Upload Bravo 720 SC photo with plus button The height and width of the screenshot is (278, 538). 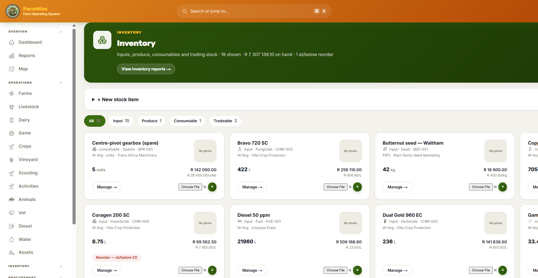pos(357,187)
